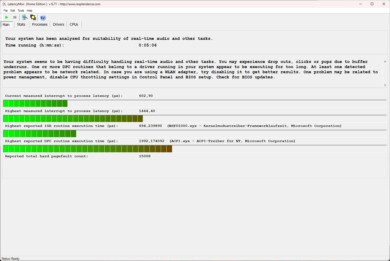
Task: Select the Main tab
Action: coord(6,25)
